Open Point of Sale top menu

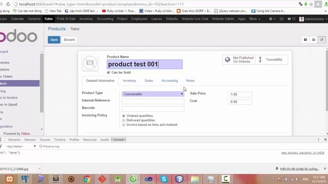click(x=66, y=19)
